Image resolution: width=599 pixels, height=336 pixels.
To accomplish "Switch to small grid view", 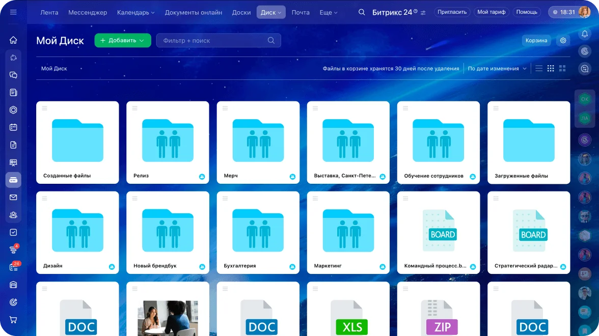I will (551, 68).
